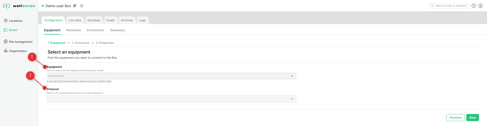Follow the request equipment link

(79, 81)
